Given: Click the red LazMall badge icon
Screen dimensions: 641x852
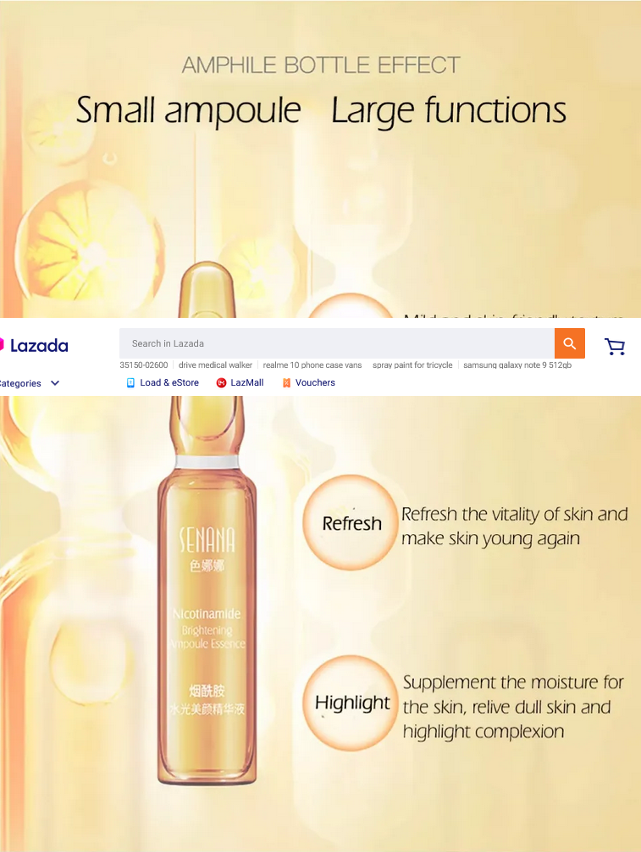Looking at the screenshot, I should 221,382.
